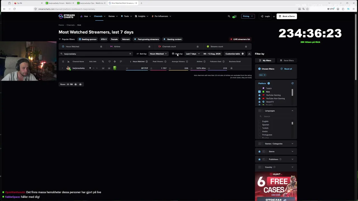Open the Sort by Hours Watched dropdown
Screen dimensions: 358x201
coord(158,54)
